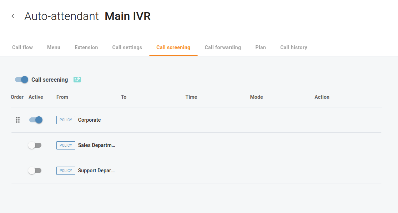This screenshot has height=213, width=398.
Task: Open the Plan tab
Action: tap(261, 47)
